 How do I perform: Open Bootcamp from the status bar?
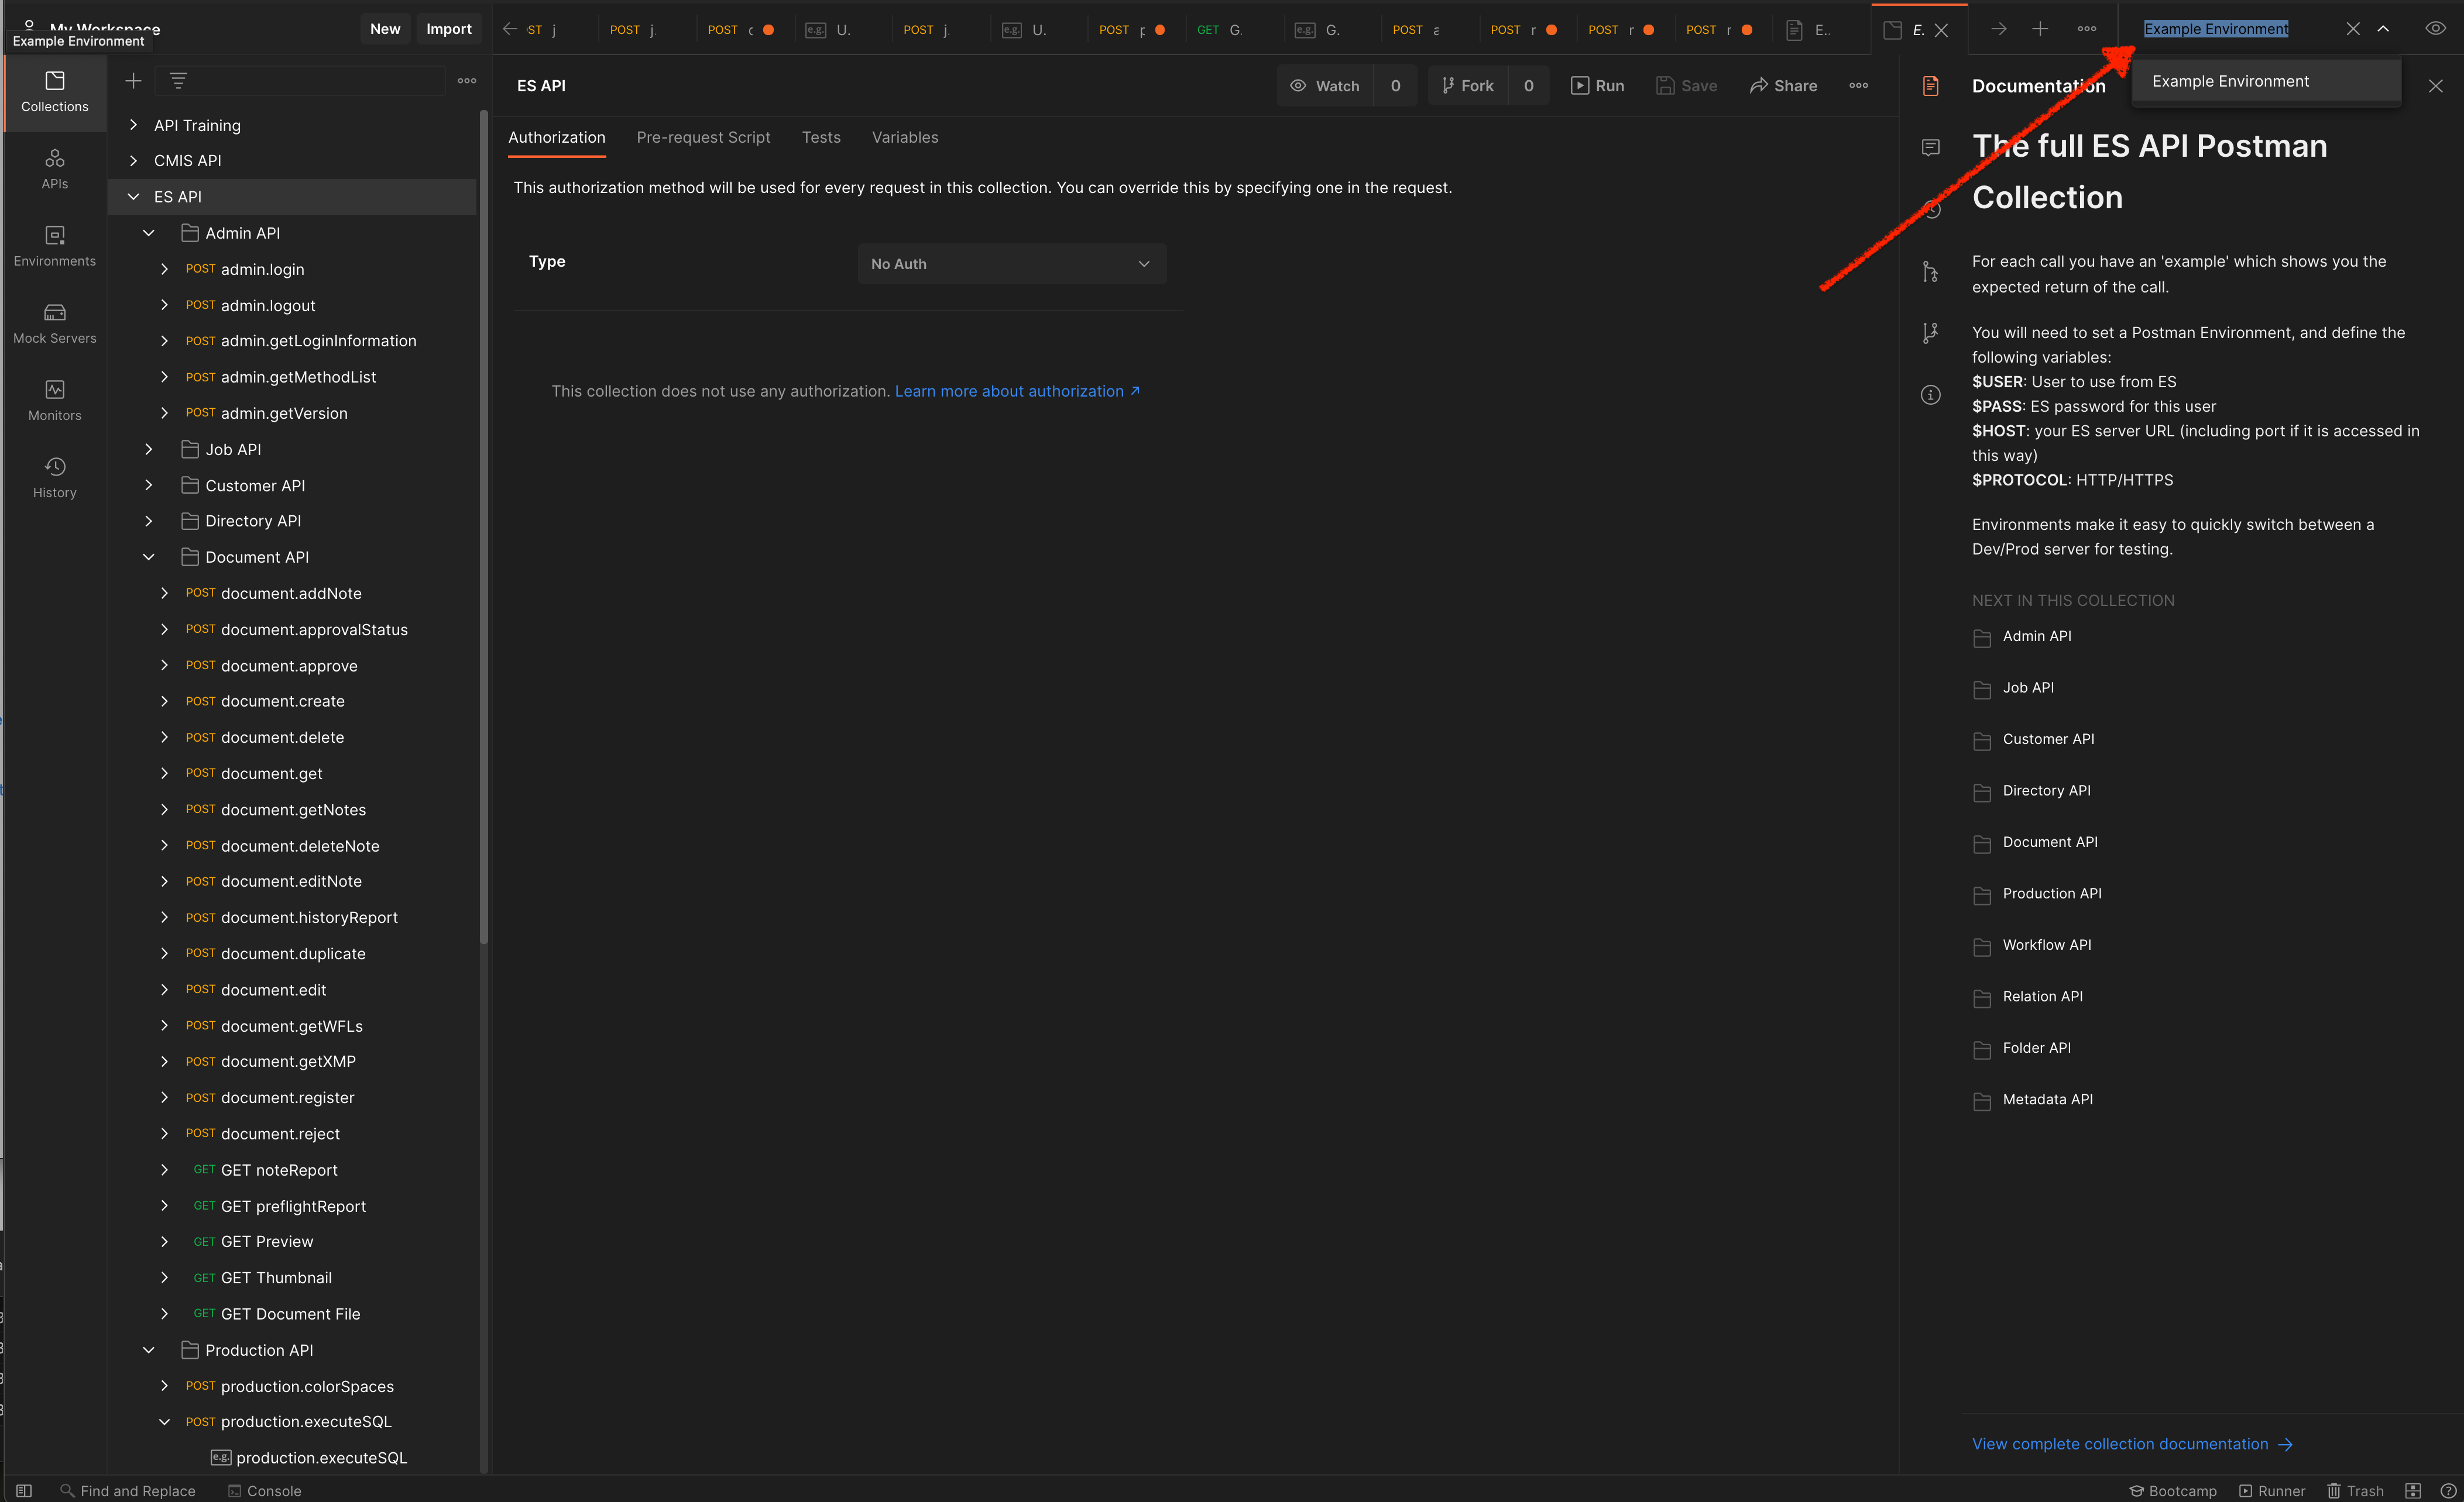tap(2172, 1490)
